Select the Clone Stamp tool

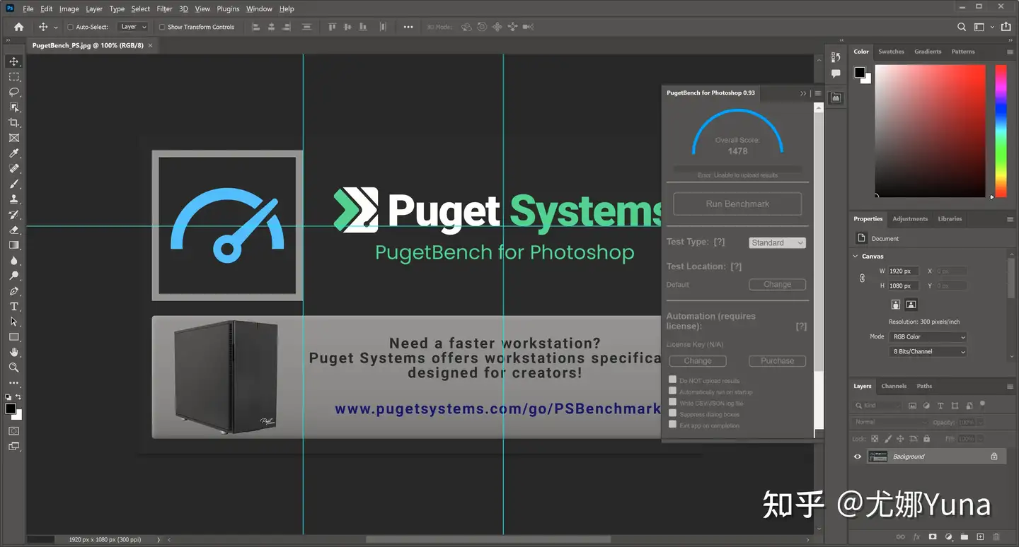click(13, 199)
